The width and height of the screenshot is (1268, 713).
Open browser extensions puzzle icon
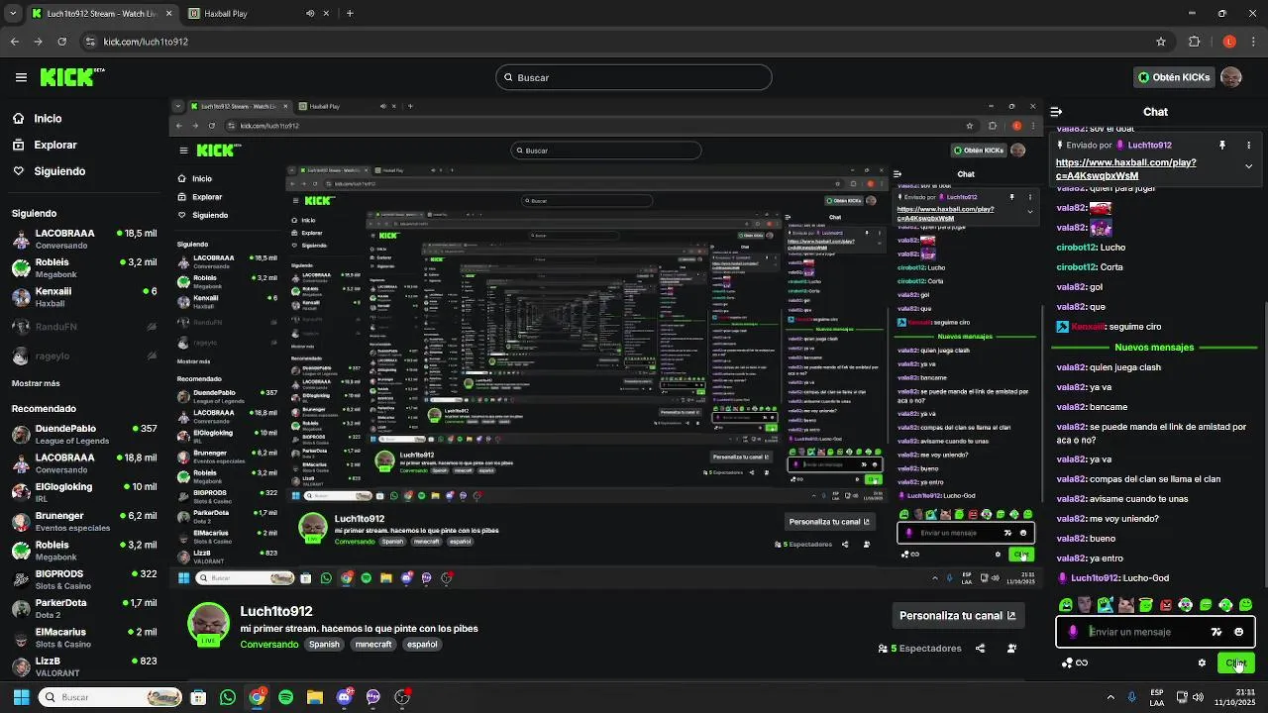pos(1194,42)
